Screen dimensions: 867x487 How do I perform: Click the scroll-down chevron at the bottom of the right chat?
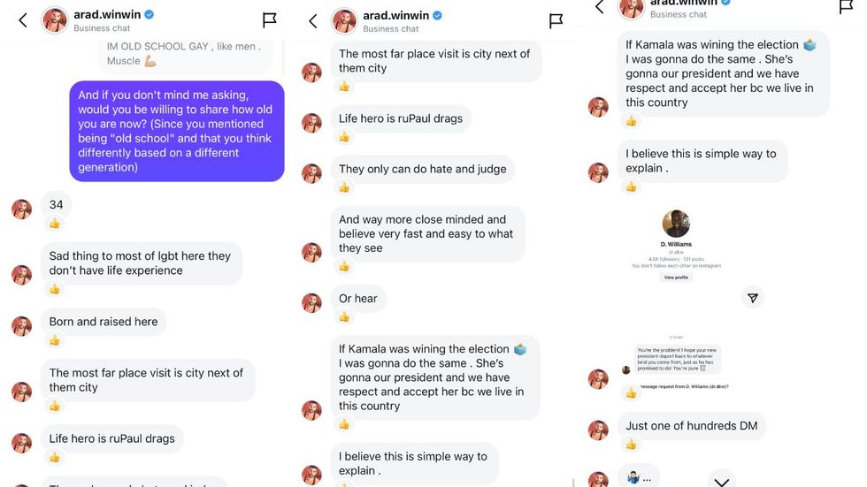tap(722, 482)
